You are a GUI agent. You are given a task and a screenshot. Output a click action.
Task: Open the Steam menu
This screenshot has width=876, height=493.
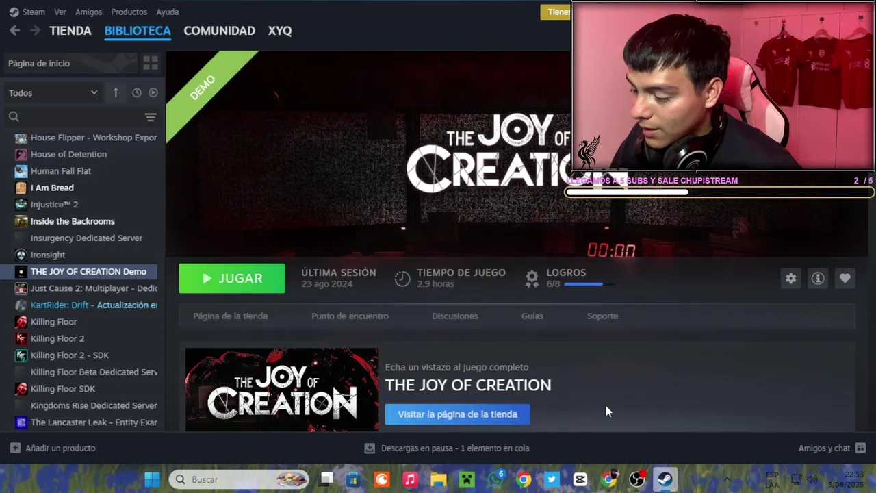[x=27, y=12]
